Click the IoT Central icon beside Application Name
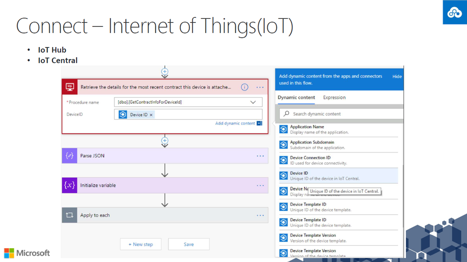This screenshot has height=262, width=467. [283, 129]
